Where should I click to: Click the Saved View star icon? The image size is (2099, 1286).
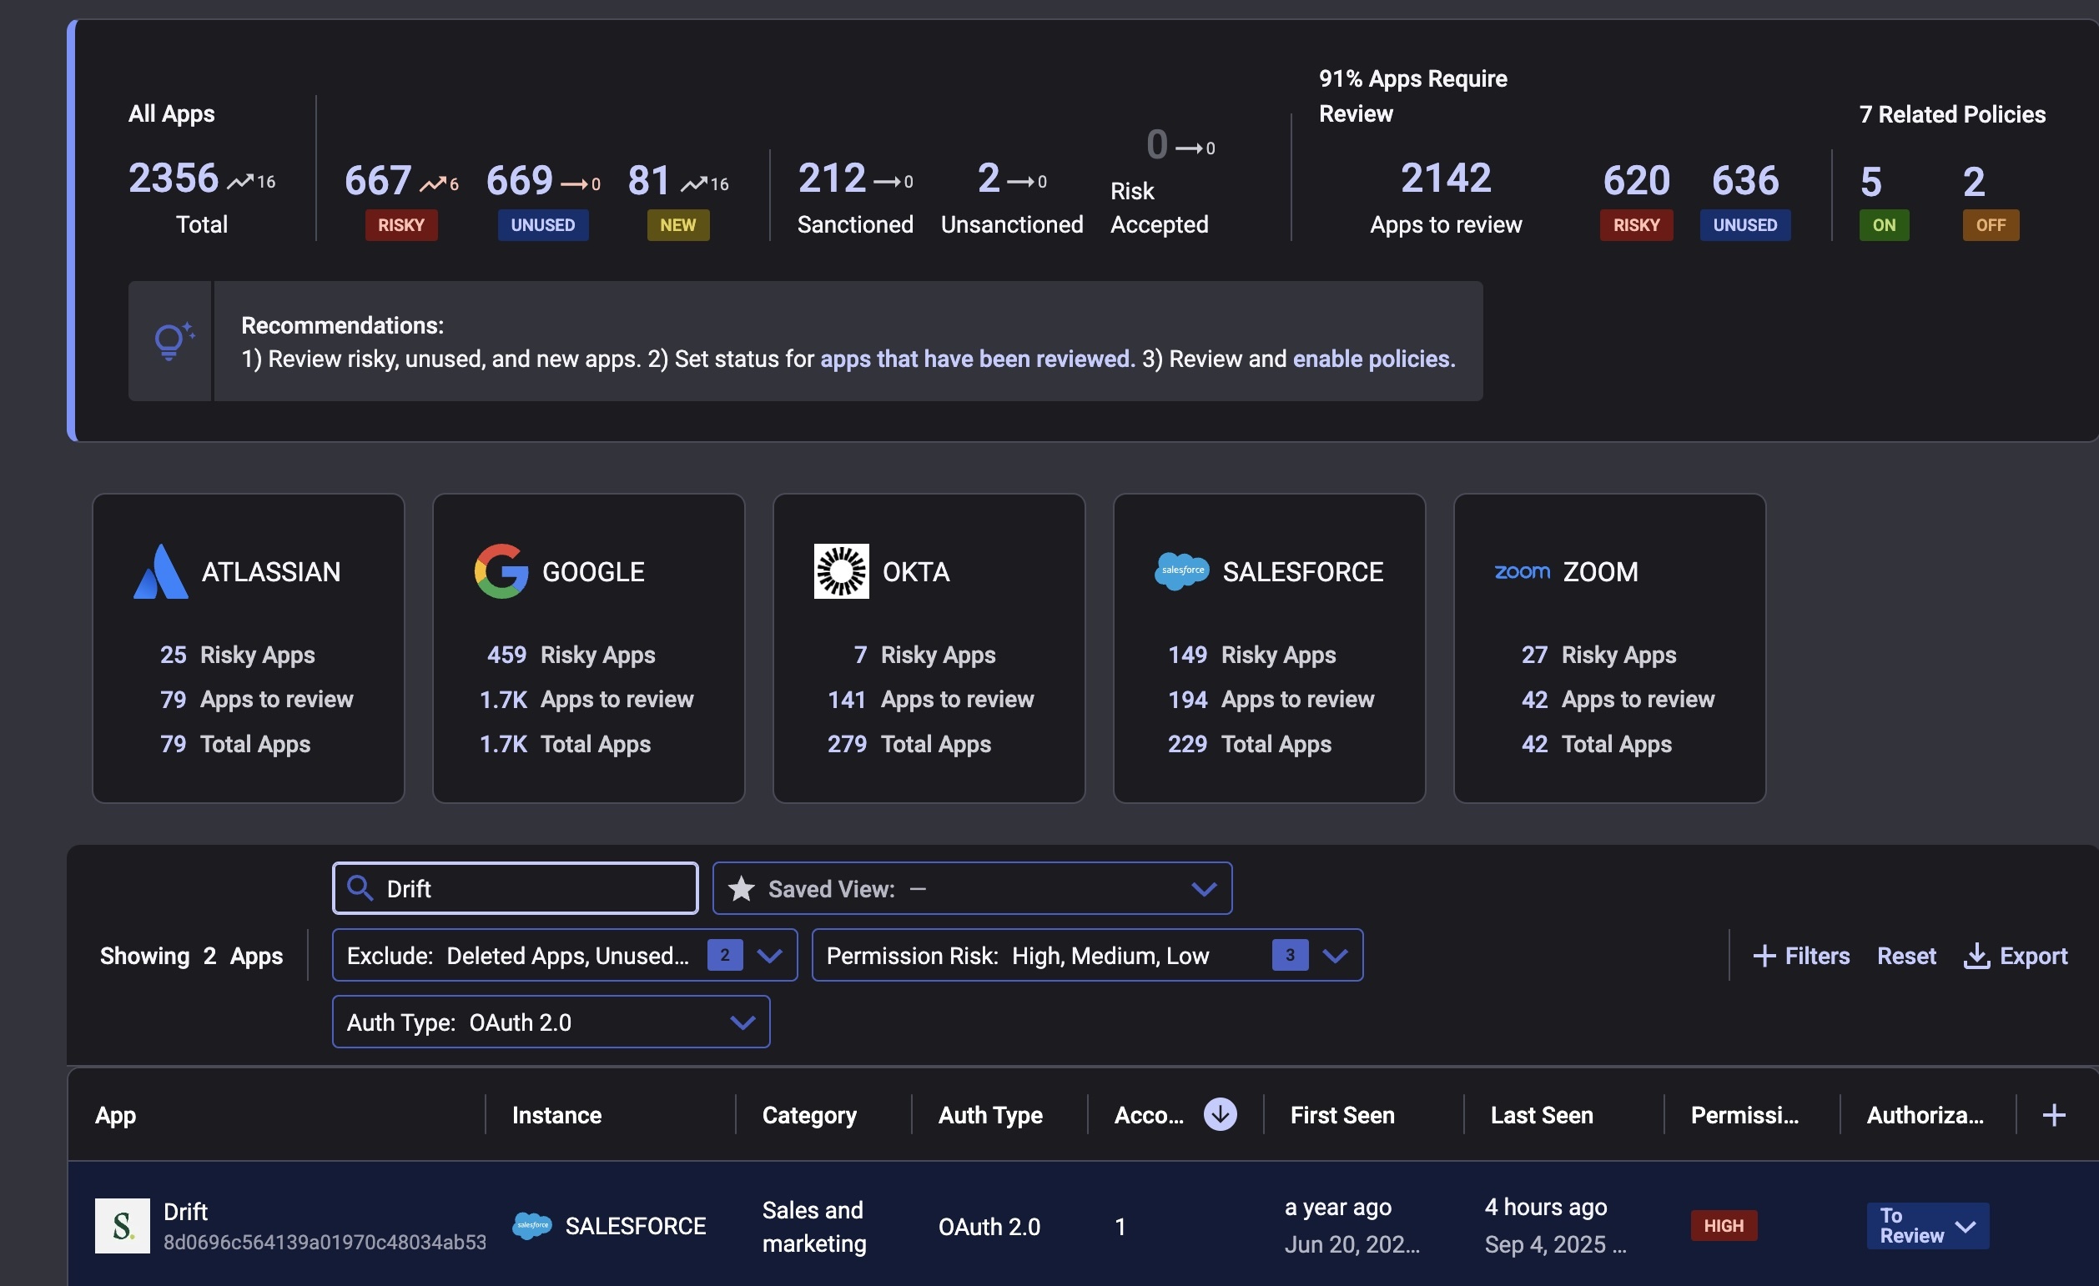[741, 888]
